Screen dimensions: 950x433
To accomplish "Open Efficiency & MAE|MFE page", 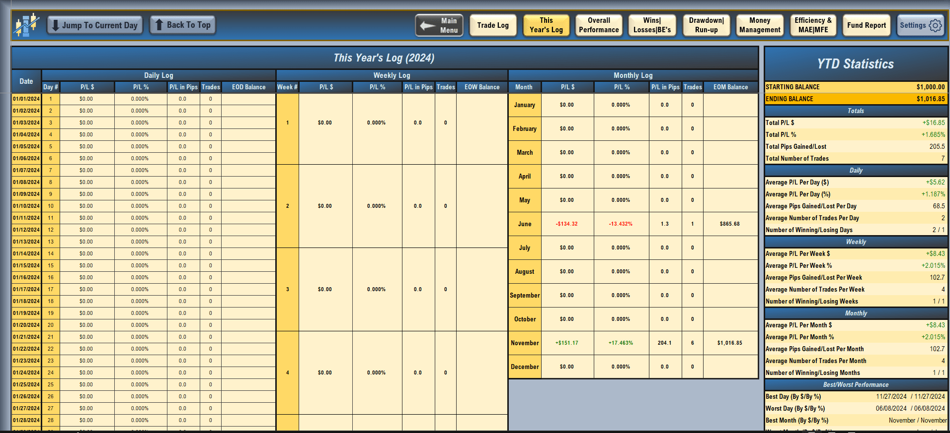I will click(x=813, y=25).
